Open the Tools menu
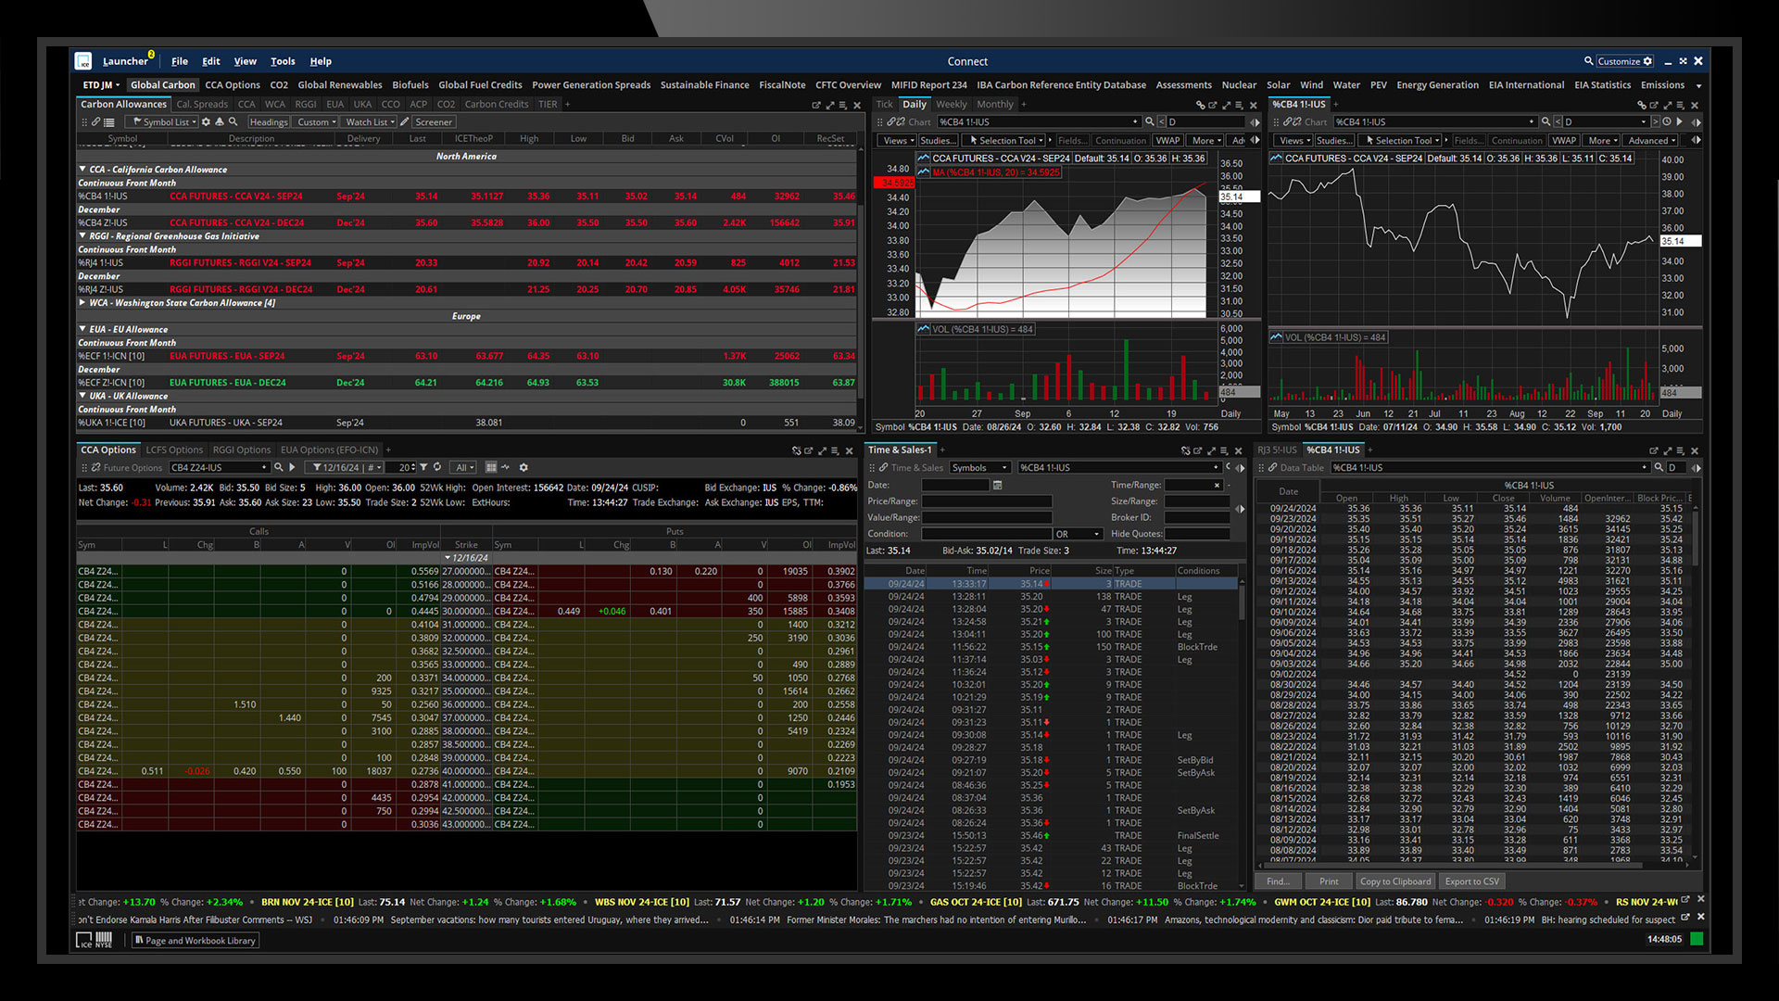Viewport: 1779px width, 1001px height. (283, 61)
